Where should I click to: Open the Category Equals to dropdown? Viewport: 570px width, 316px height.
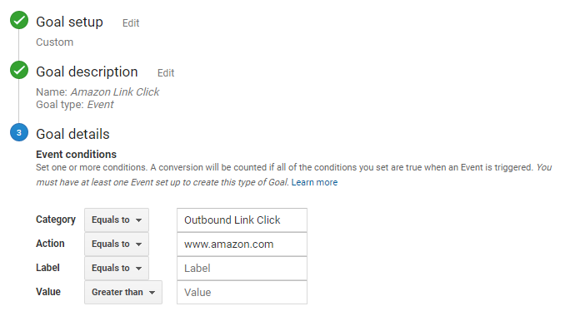click(117, 220)
